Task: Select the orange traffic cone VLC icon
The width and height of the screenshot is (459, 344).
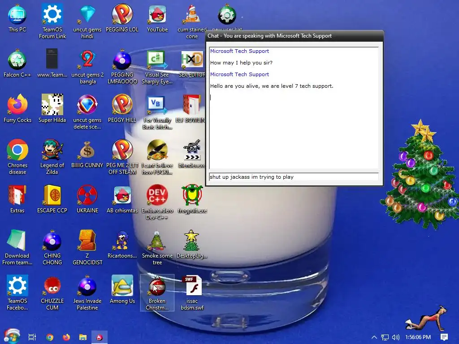Action: [192, 21]
